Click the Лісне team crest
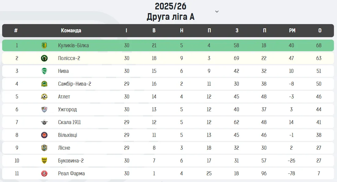 tap(44, 148)
